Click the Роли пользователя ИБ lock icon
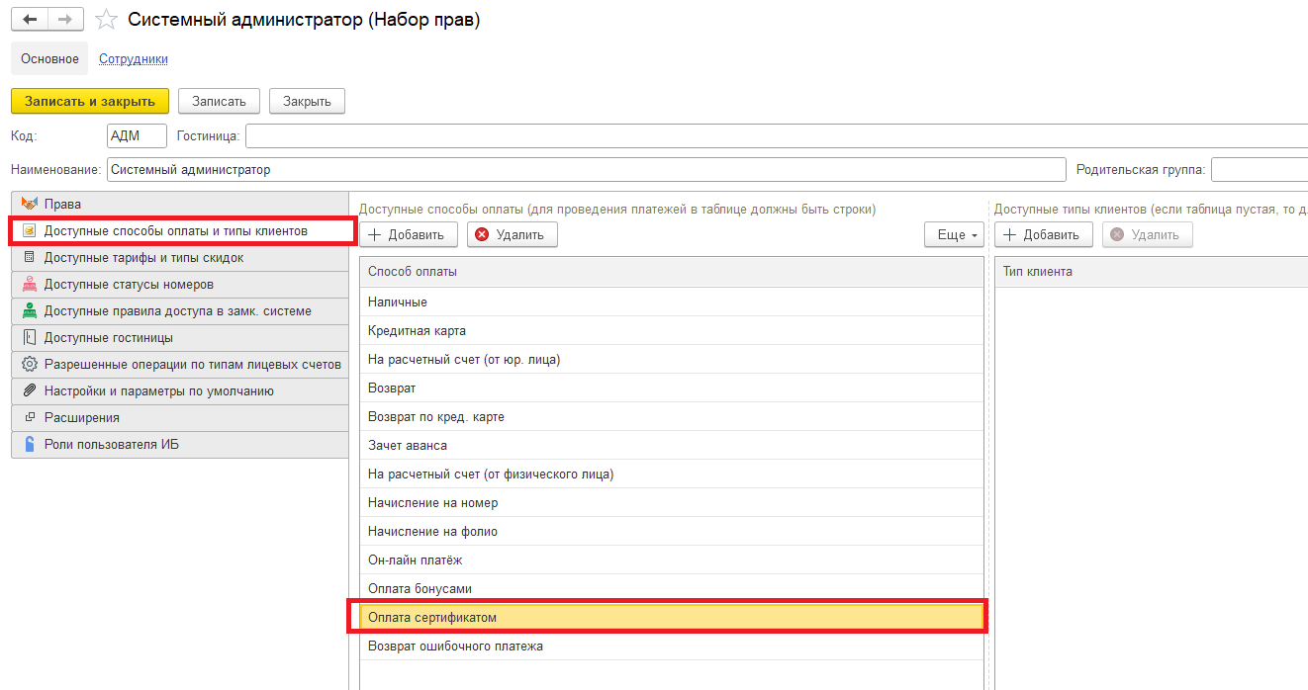Screen dimensions: 1308x690 (x=29, y=444)
